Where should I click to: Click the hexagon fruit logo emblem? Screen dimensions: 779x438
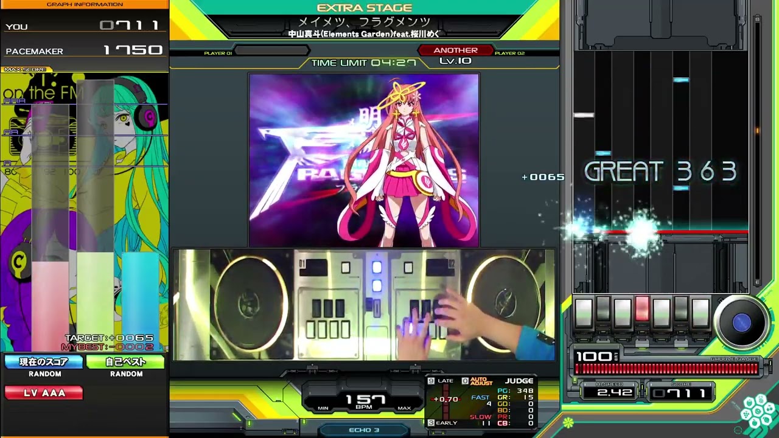click(758, 412)
